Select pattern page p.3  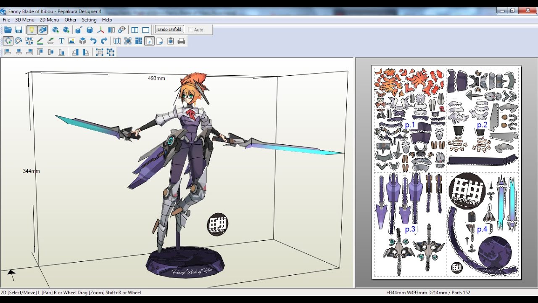pyautogui.click(x=410, y=229)
